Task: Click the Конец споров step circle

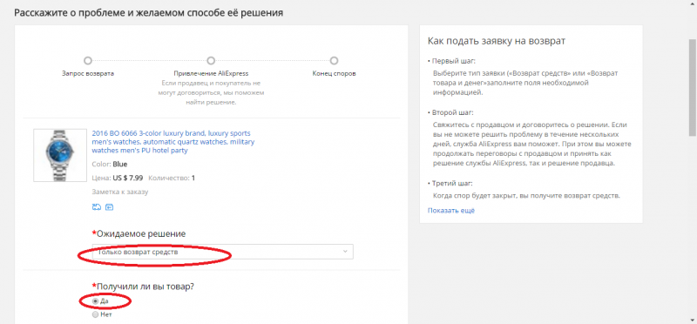Action: pyautogui.click(x=334, y=60)
